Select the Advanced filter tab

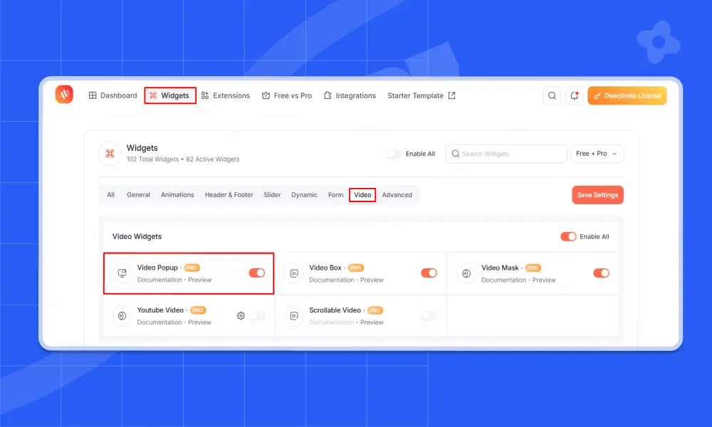tap(397, 195)
